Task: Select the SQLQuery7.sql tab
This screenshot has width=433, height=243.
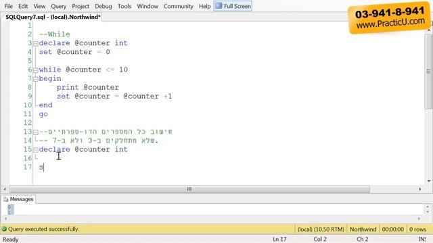Action: [53, 17]
